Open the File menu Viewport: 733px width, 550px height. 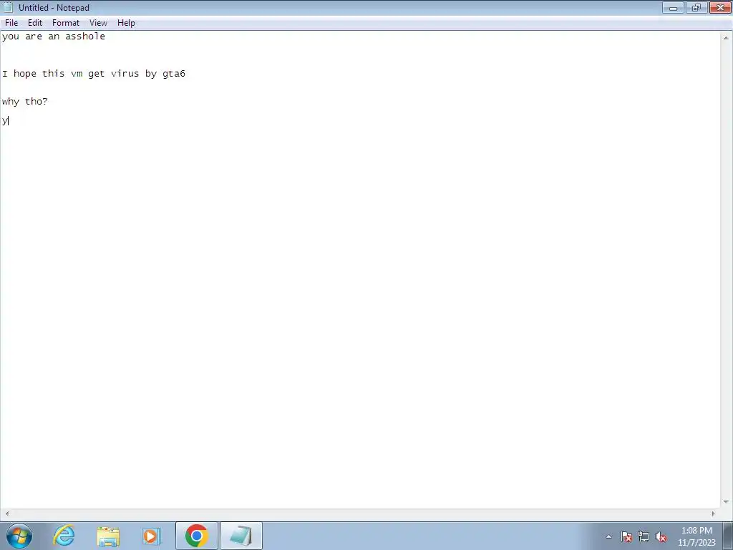[11, 23]
